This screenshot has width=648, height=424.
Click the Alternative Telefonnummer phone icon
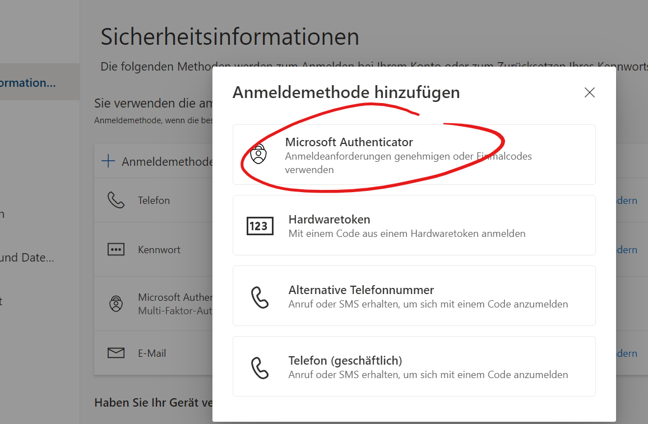tap(260, 297)
